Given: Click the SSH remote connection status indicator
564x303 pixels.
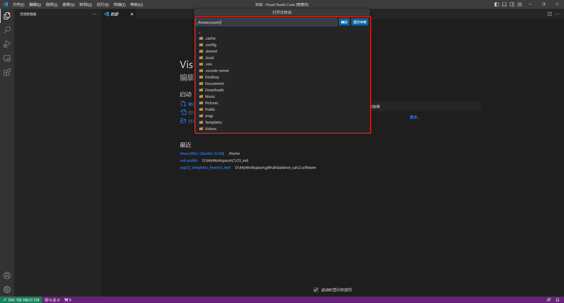Looking at the screenshot, I should 21,300.
